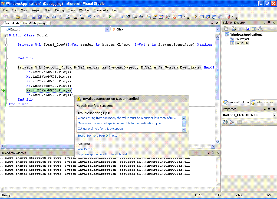Image resolution: width=277 pixels, height=199 pixels.
Task: Toggle auto-hide pin on Immediate Window
Action: pyautogui.click(x=213, y=153)
